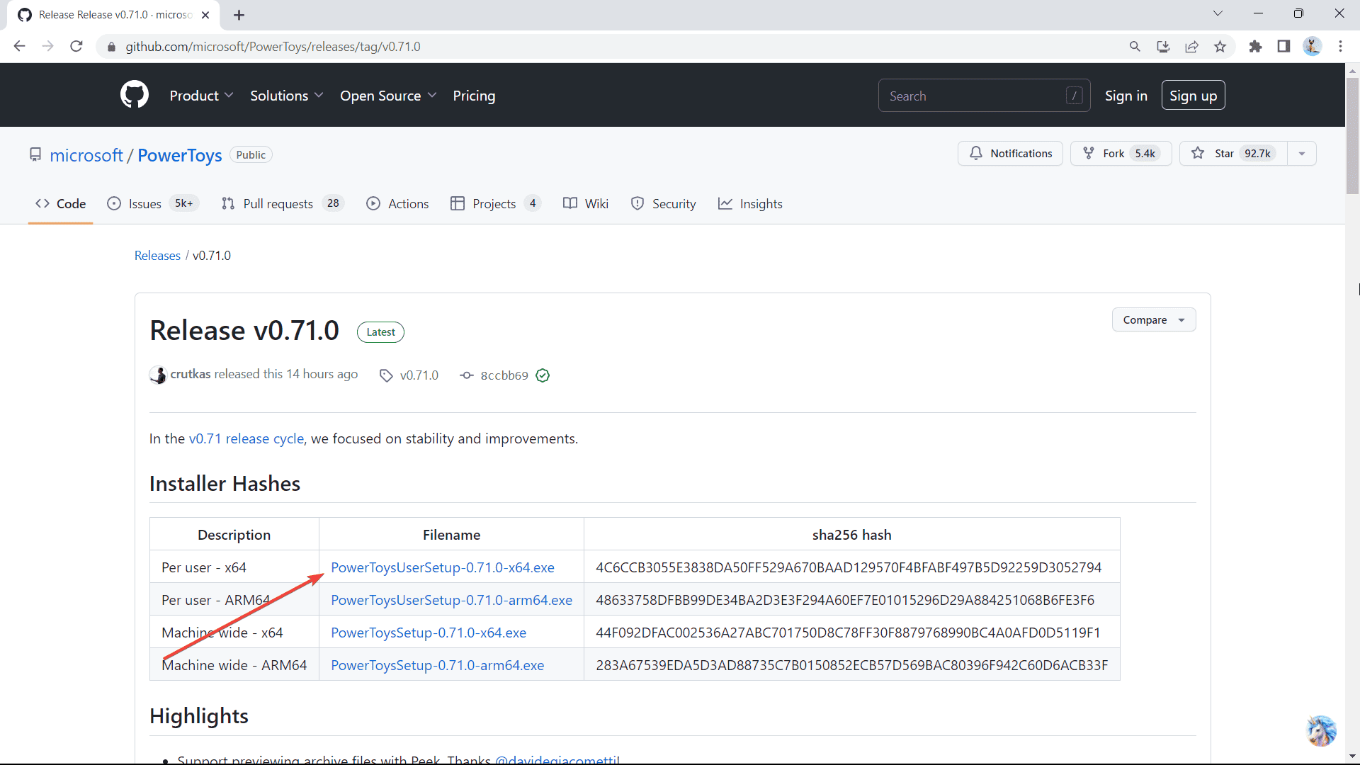Click the Notifications button

(1010, 154)
